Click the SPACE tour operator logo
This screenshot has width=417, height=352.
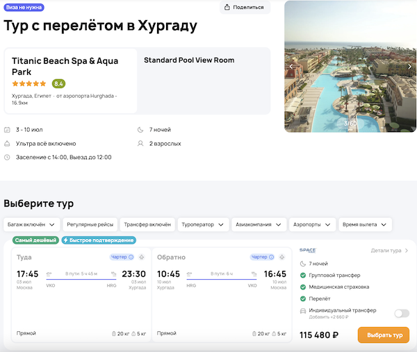pos(307,251)
